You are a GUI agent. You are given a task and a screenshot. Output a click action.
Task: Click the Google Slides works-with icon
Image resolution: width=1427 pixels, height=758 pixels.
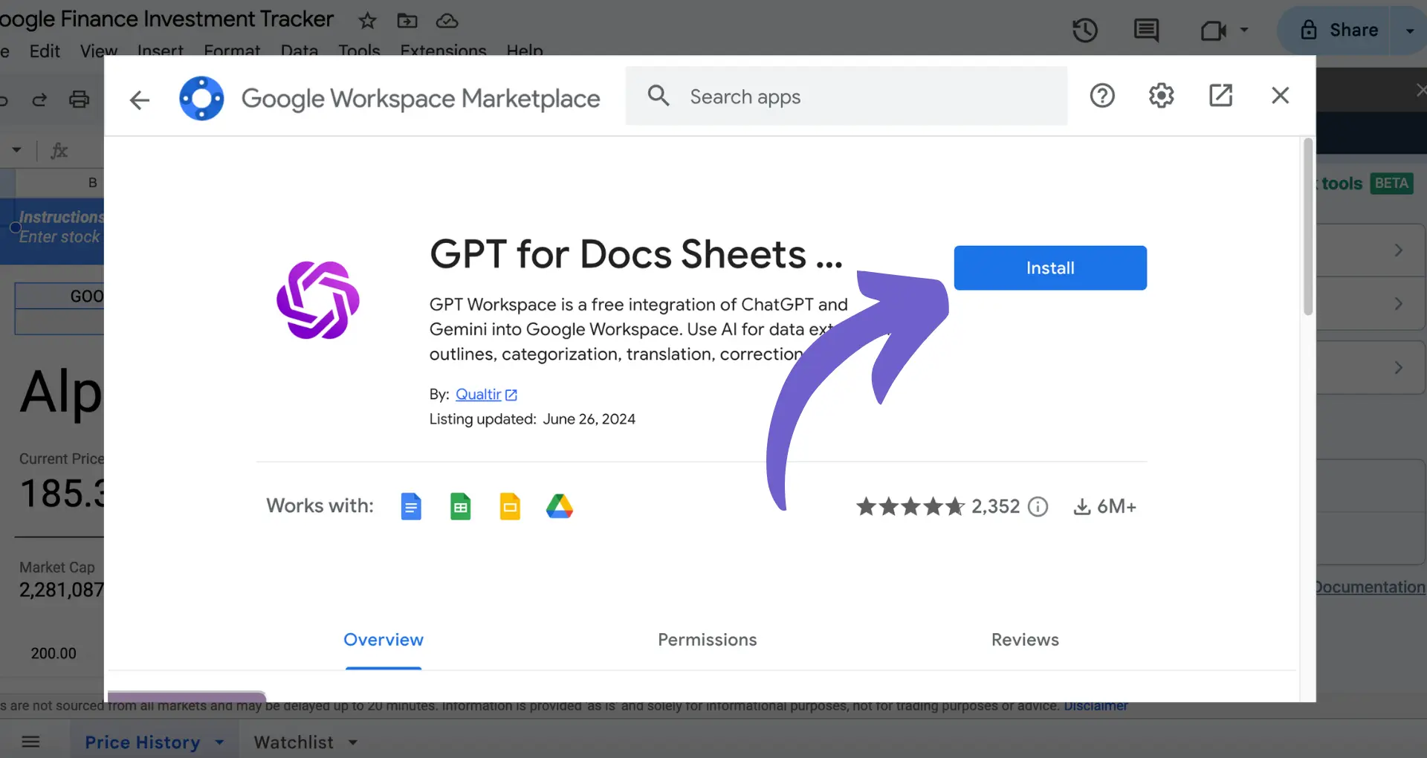click(510, 507)
